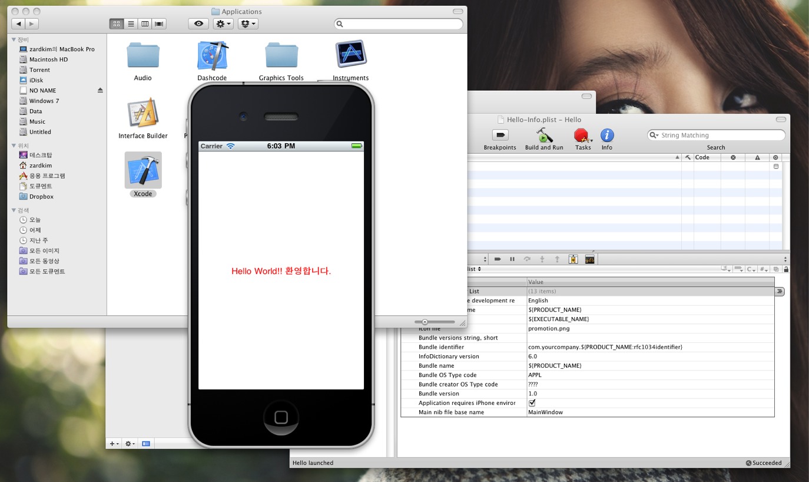Click the String Matching search field
The width and height of the screenshot is (809, 482).
[x=717, y=135]
